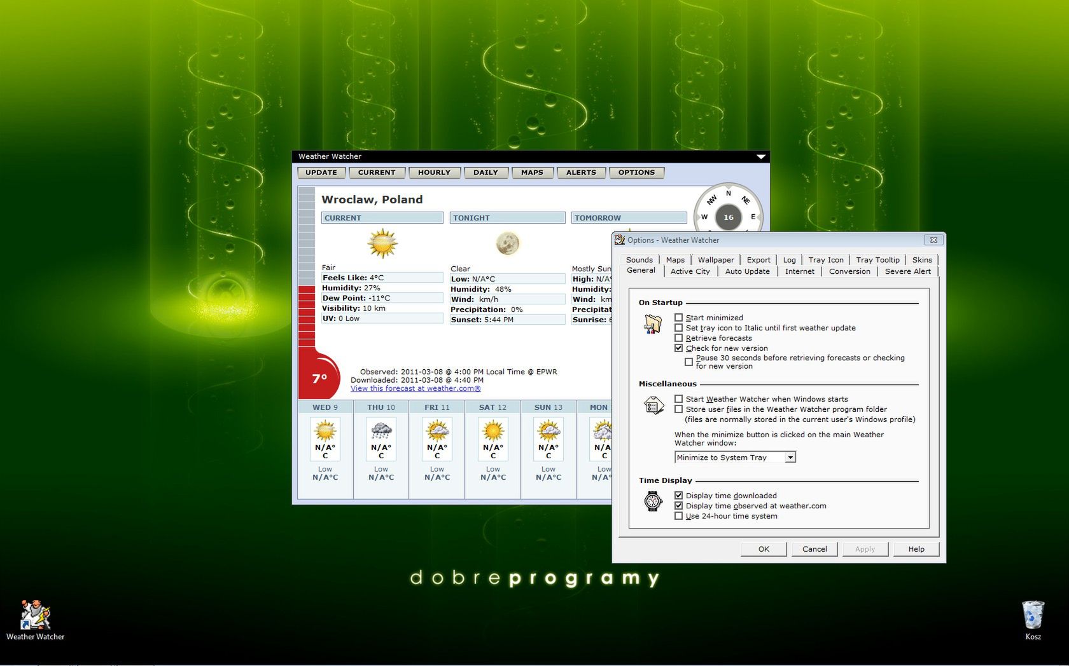
Task: Uncheck Check for new version
Action: pyautogui.click(x=678, y=348)
